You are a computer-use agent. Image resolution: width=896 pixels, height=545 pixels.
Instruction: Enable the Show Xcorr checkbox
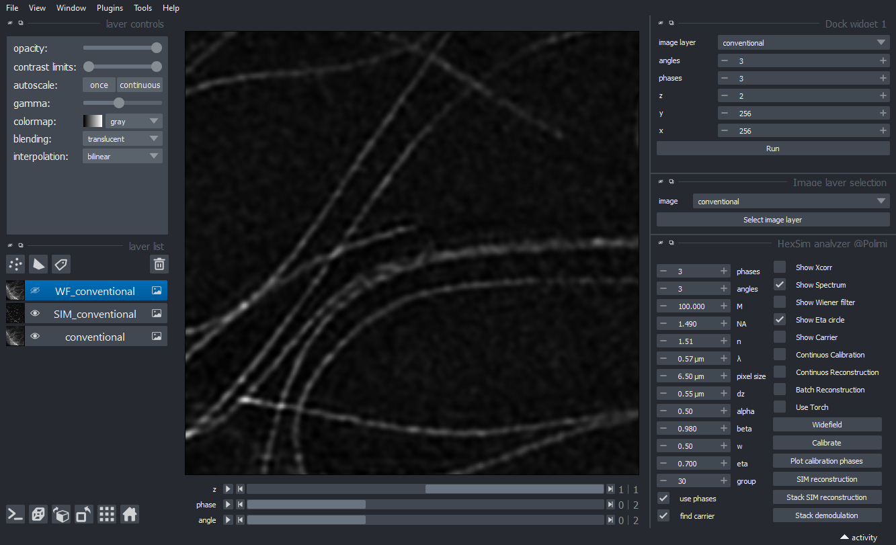780,267
